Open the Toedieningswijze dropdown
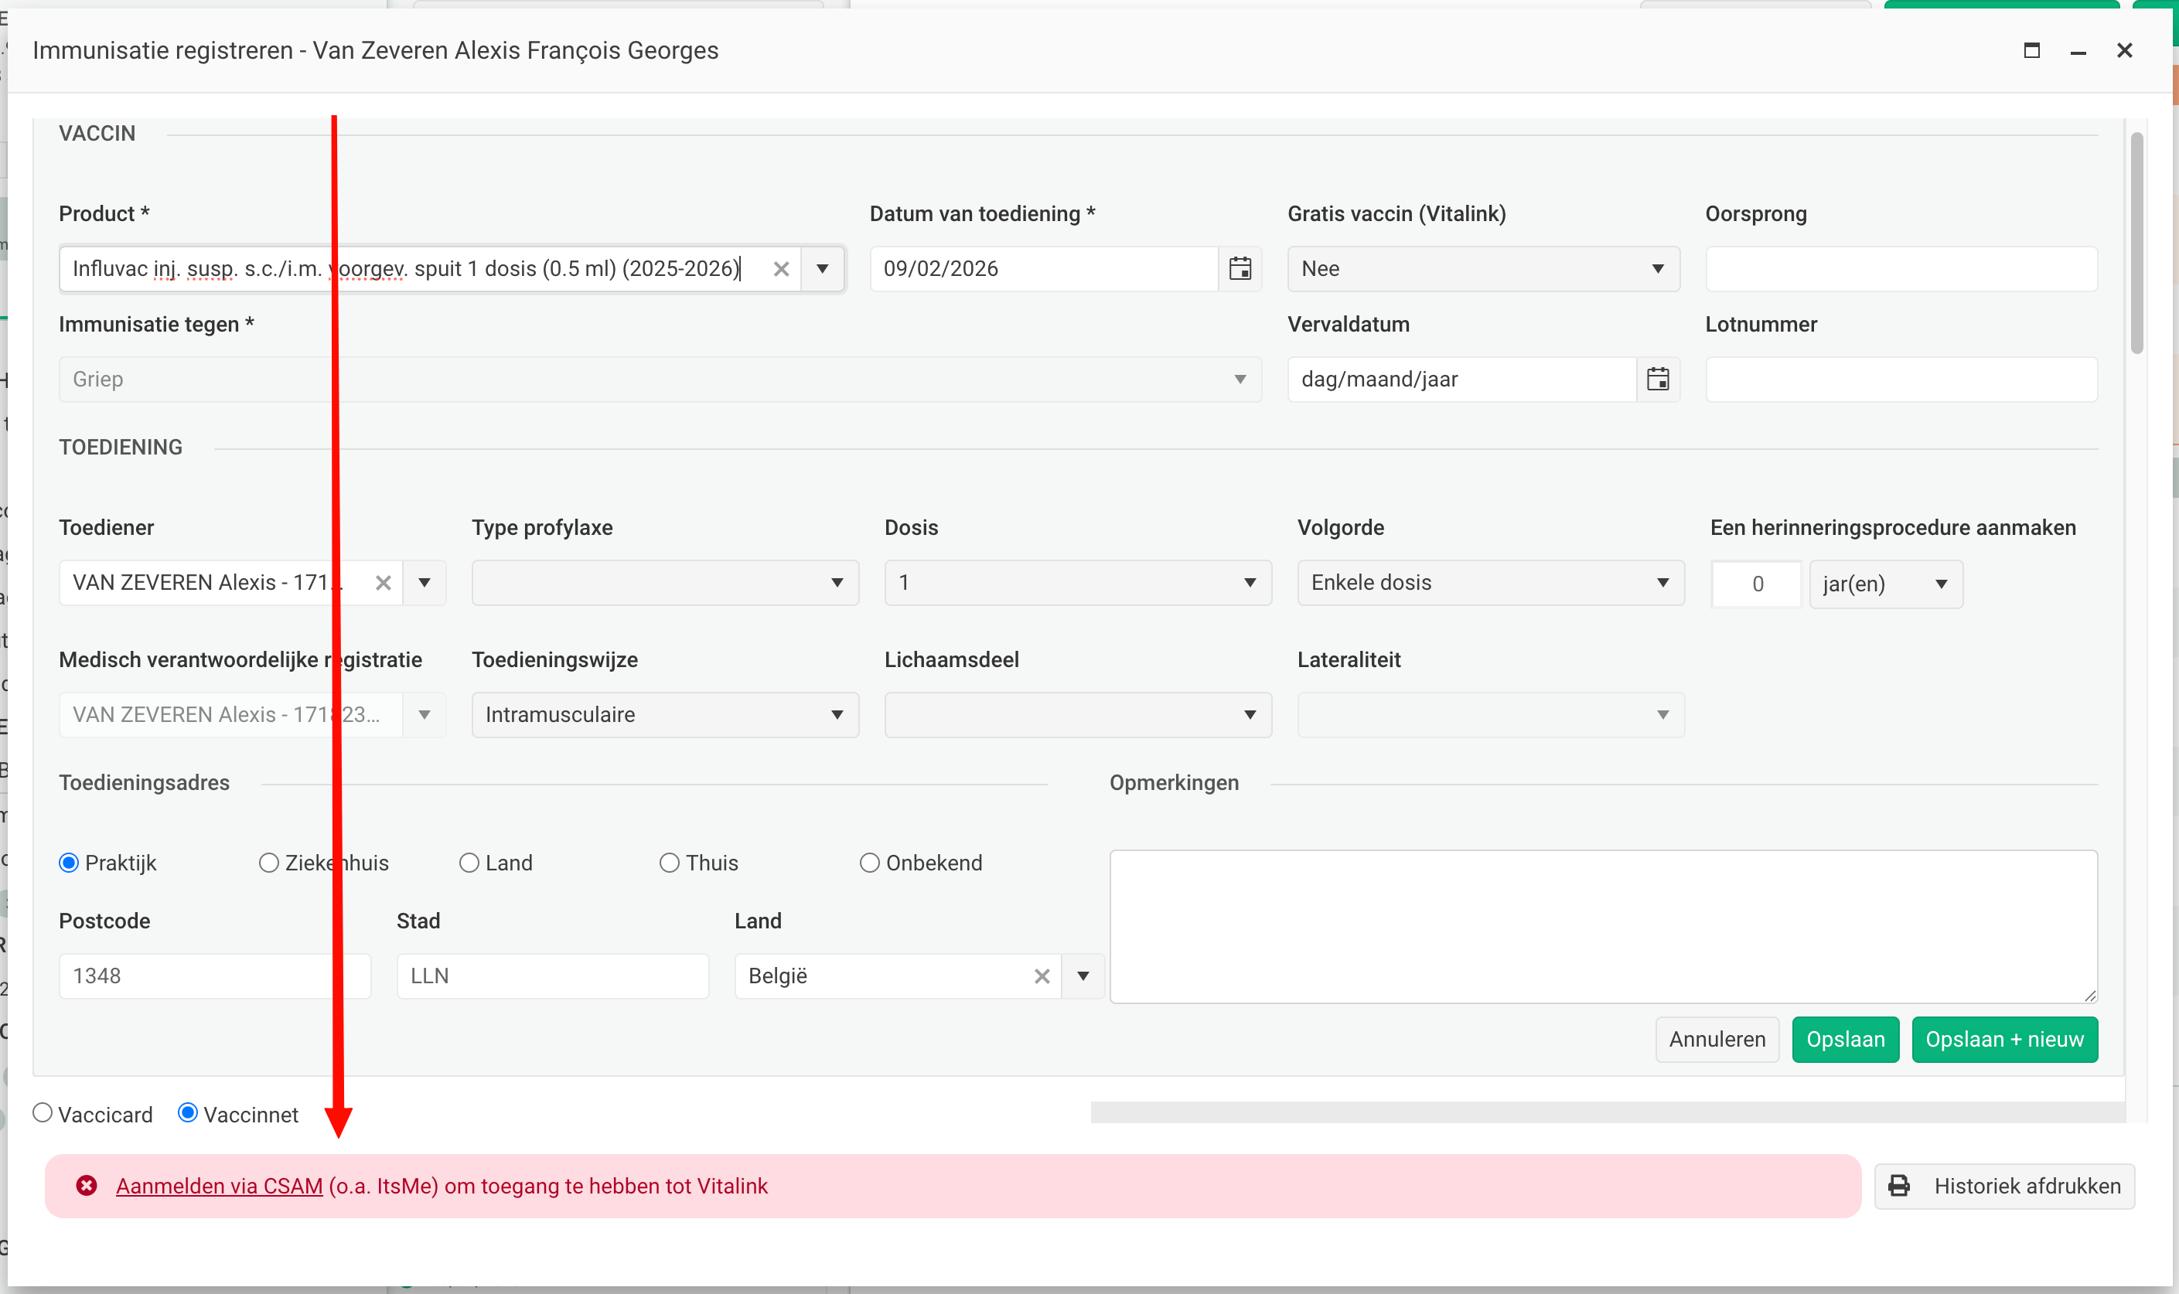 tap(665, 715)
